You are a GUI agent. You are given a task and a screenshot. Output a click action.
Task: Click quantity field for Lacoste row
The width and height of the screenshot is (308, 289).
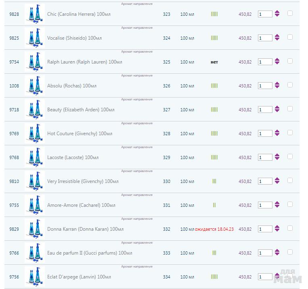coord(265,157)
